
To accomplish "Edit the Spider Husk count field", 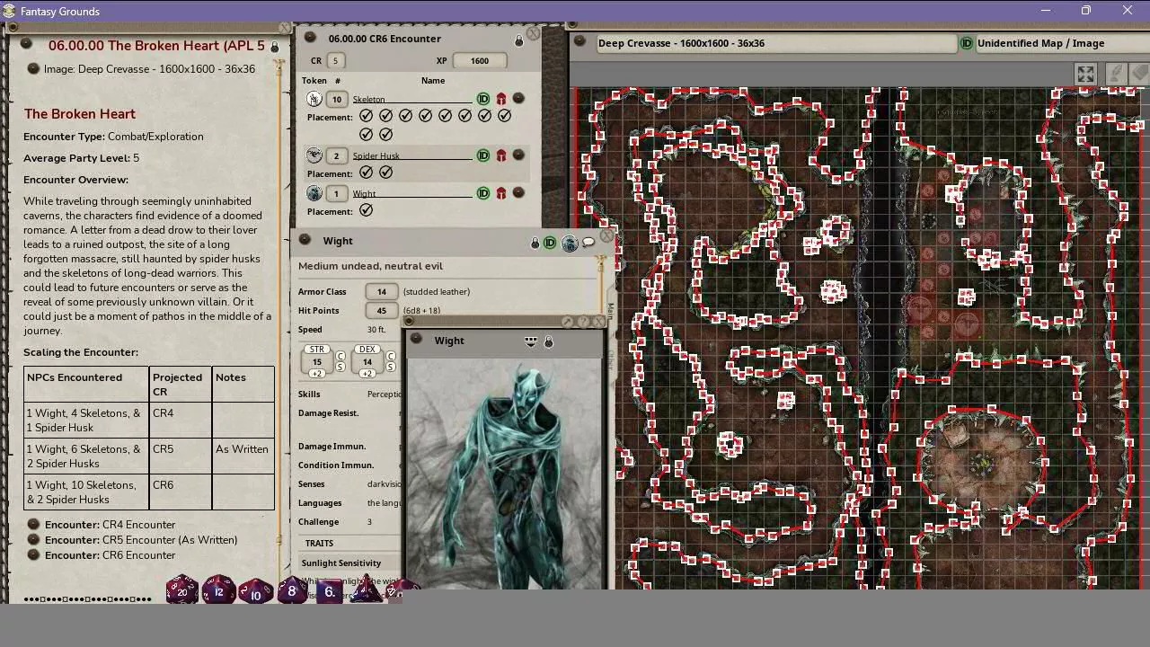I will tap(336, 156).
